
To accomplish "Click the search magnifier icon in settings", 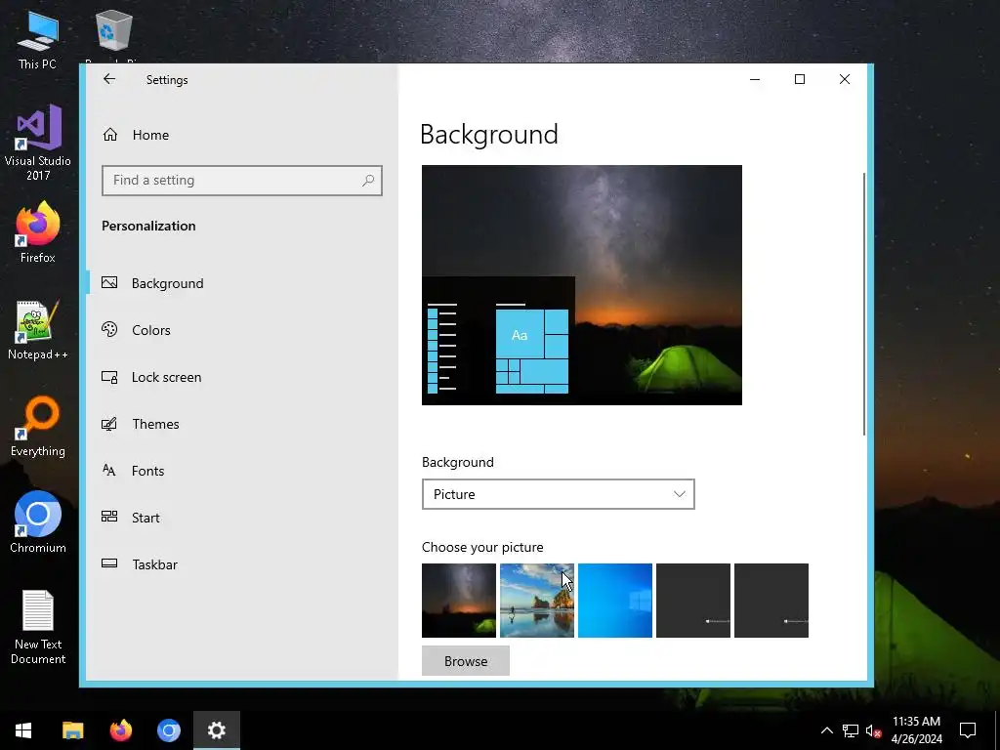I will [368, 181].
